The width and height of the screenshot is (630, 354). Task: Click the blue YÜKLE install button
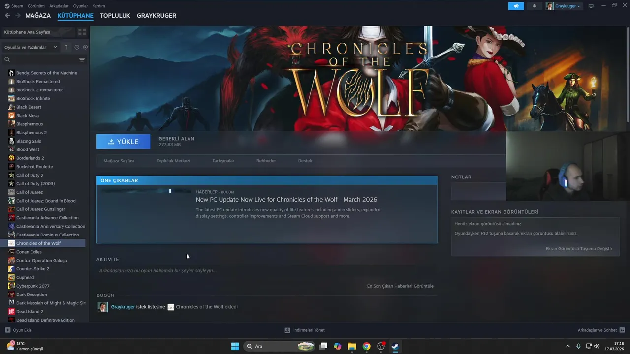[124, 142]
